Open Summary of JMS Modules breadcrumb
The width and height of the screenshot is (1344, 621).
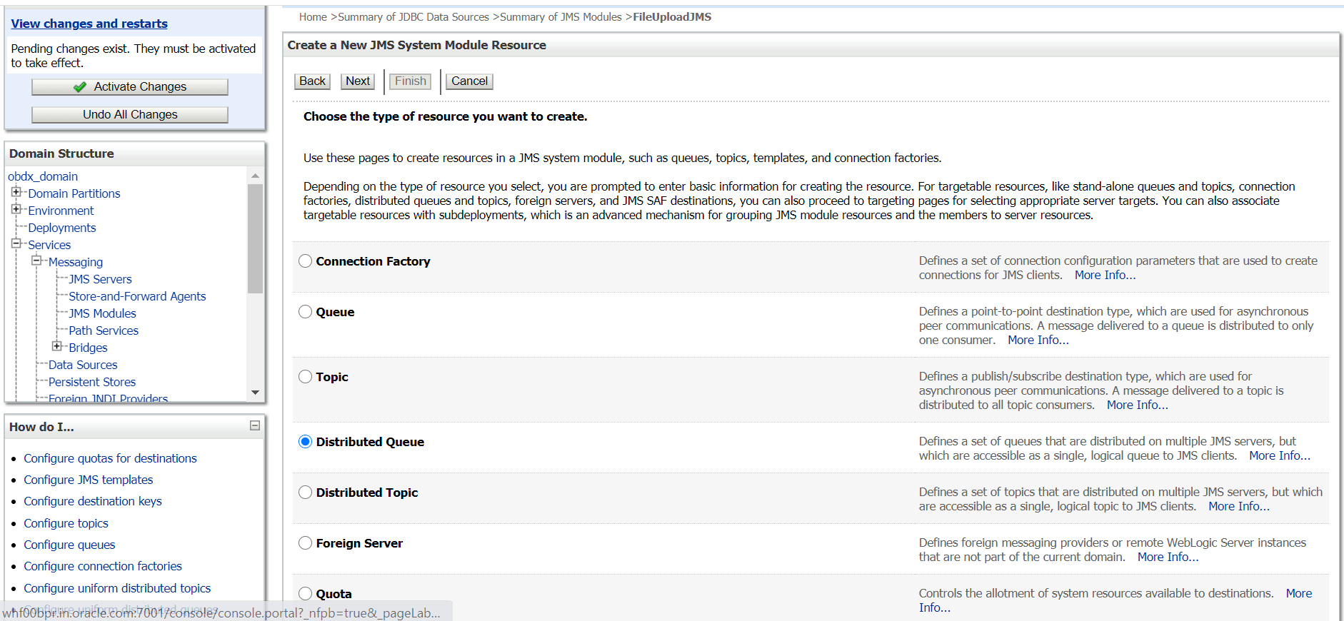pyautogui.click(x=561, y=17)
